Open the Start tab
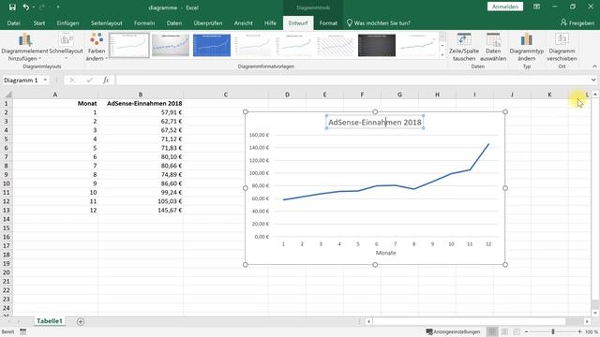This screenshot has height=337, width=600. point(39,22)
